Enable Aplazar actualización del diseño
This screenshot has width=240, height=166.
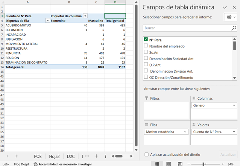point(147,154)
